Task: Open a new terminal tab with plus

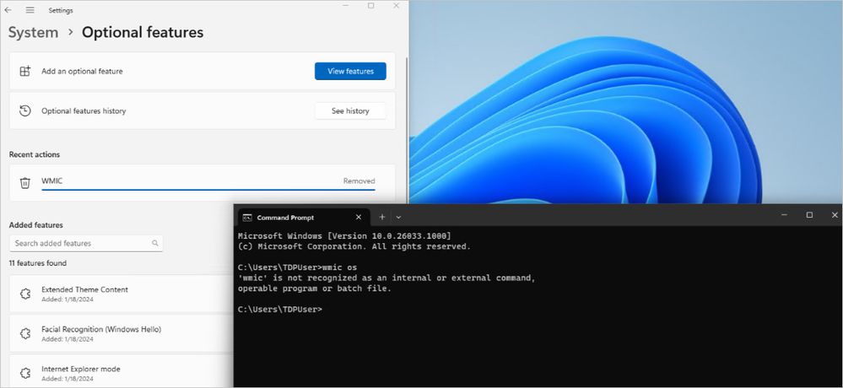Action: 381,217
